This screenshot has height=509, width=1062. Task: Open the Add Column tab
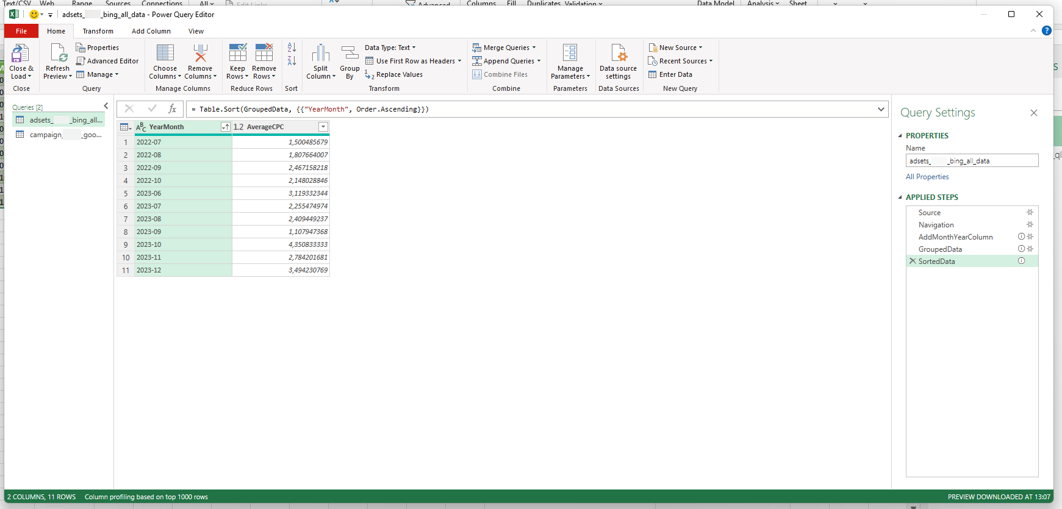click(x=151, y=31)
